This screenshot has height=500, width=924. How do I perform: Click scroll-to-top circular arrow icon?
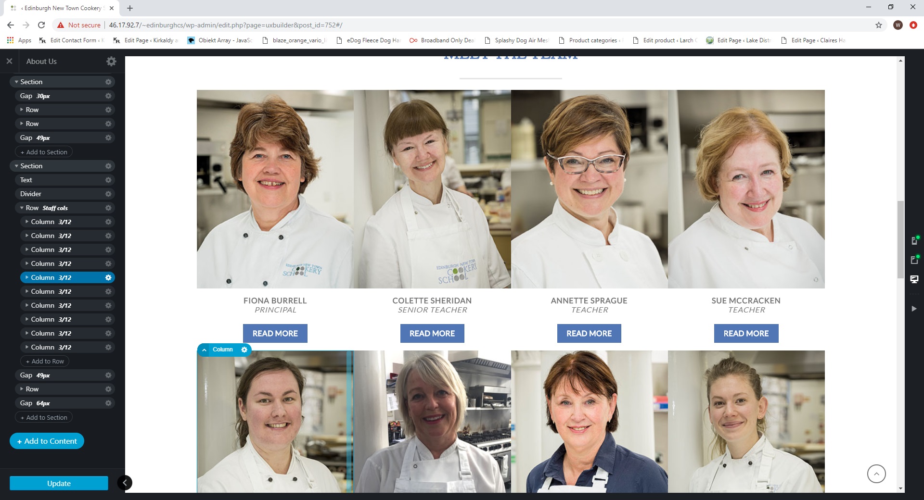click(876, 474)
